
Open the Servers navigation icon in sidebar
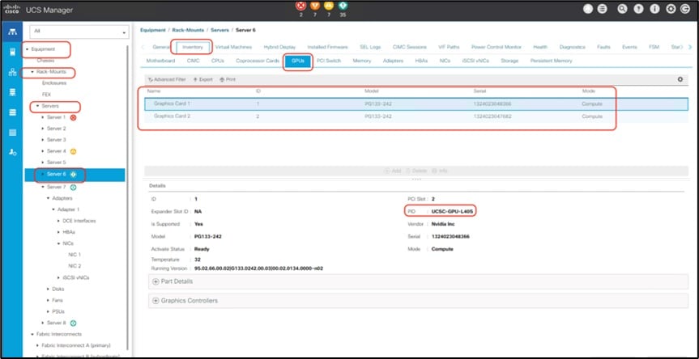point(12,52)
